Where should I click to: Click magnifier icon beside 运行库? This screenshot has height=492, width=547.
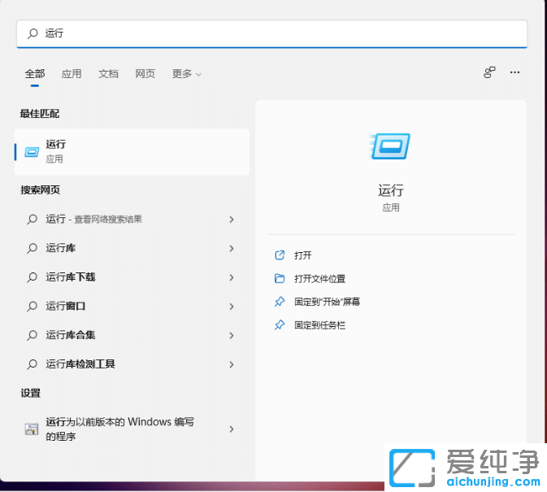point(32,248)
